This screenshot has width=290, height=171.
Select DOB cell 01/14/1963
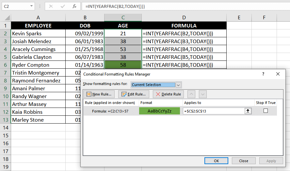click(x=85, y=65)
